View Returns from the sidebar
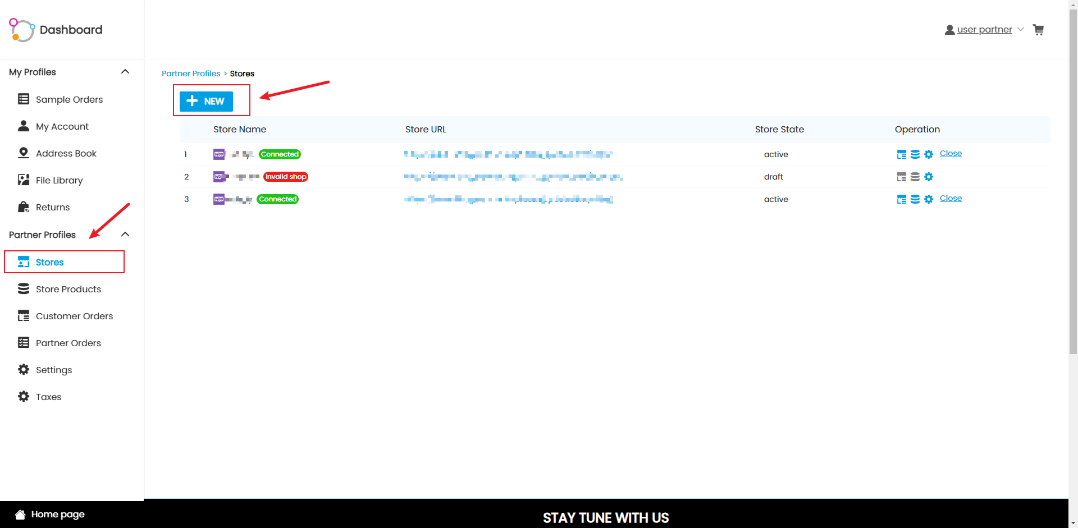 52,207
